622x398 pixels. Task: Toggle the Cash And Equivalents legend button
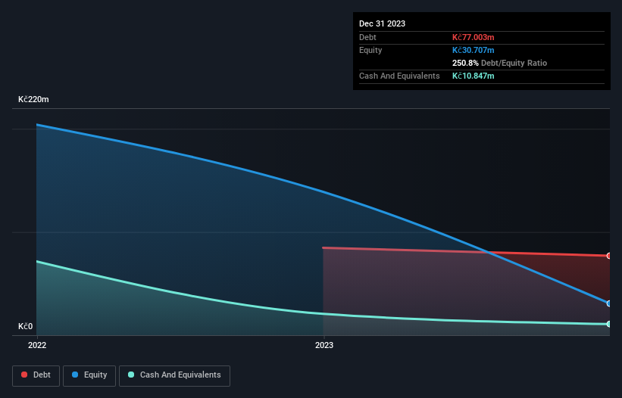click(174, 375)
